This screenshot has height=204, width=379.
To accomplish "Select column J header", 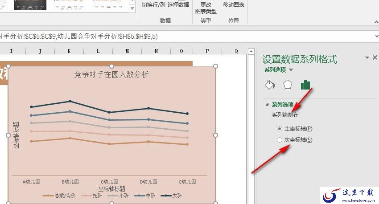I will coord(40,51).
